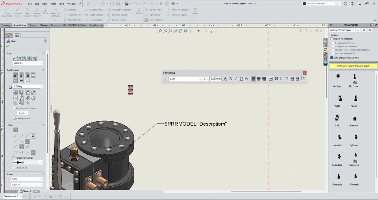Click the Format Painter tool
Screen dimensions: 378x200
37,13
